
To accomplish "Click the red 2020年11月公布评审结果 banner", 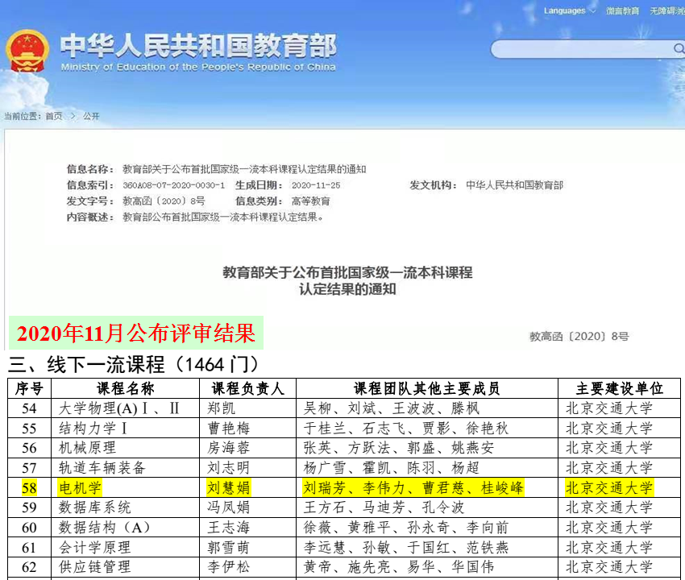I will tap(136, 332).
